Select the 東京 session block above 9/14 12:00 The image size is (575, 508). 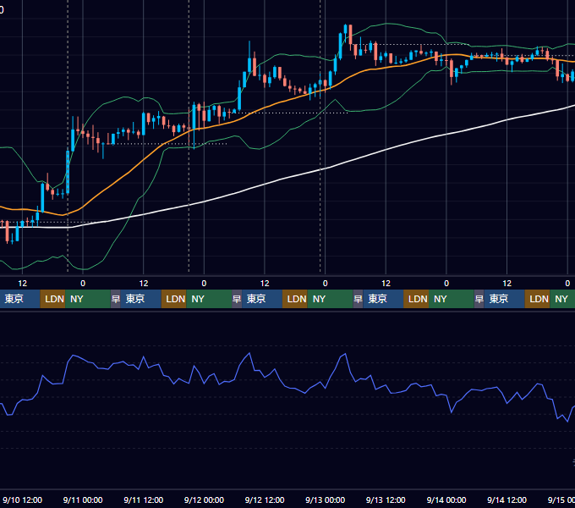point(504,299)
